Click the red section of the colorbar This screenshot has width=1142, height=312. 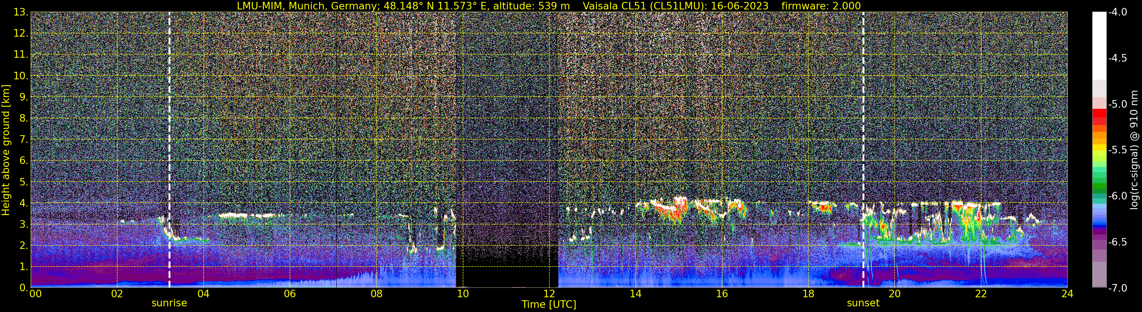click(x=1099, y=117)
